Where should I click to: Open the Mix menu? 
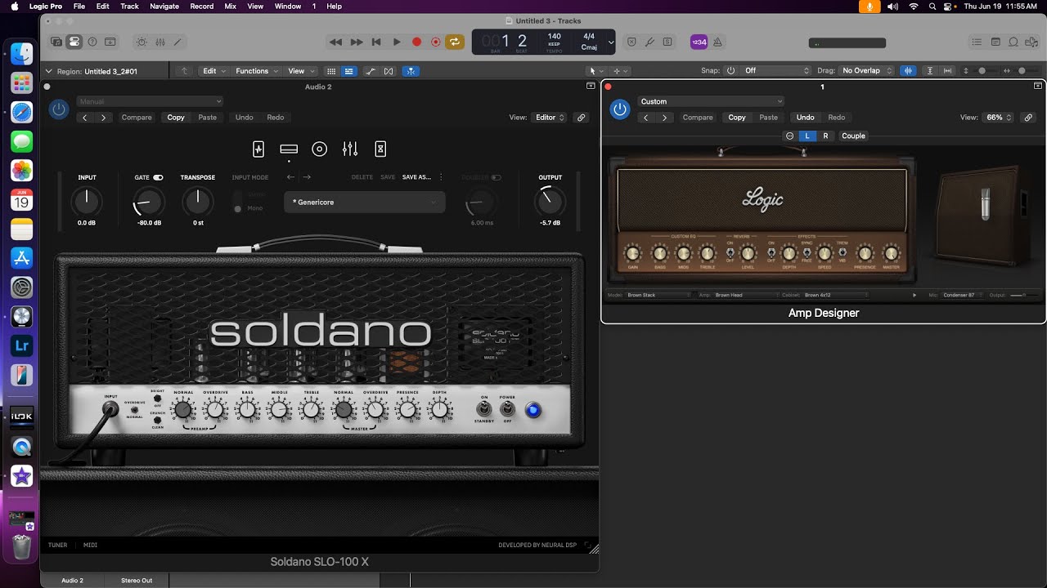coord(230,6)
